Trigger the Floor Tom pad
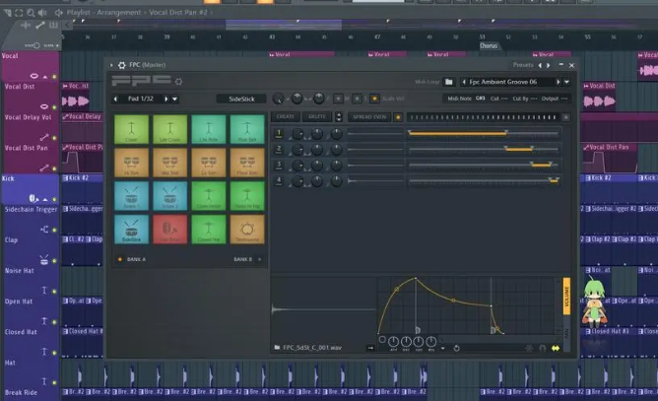This screenshot has height=401, width=658. coord(247,163)
